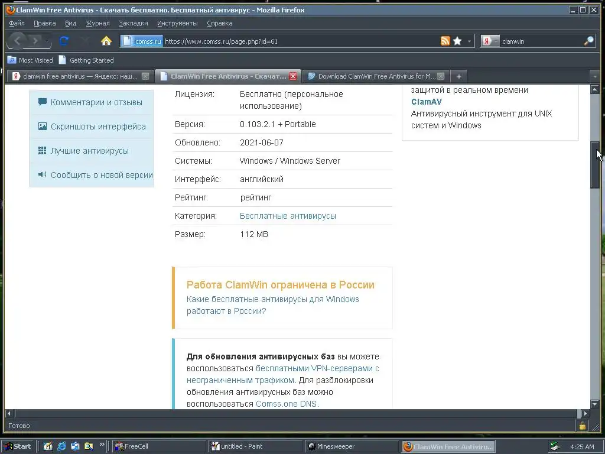Go forward with the Forward arrow button
The width and height of the screenshot is (605, 454).
pos(35,41)
